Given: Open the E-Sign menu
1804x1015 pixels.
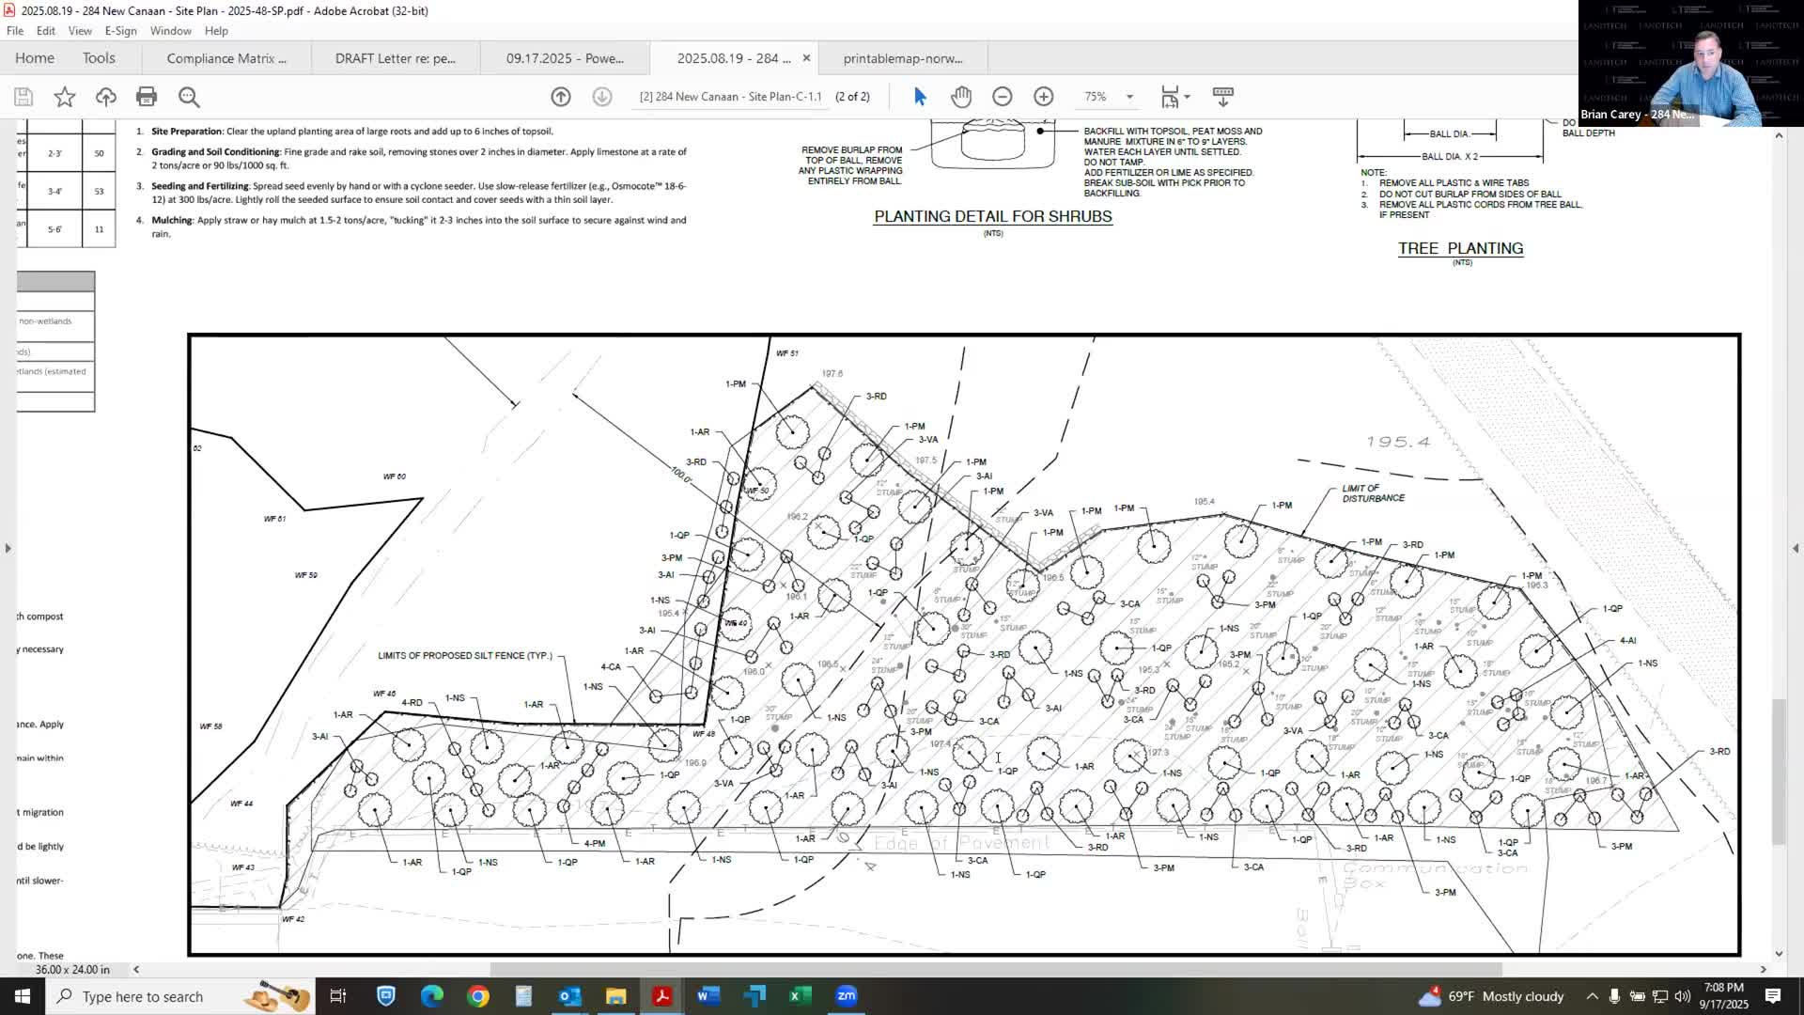Looking at the screenshot, I should click(x=121, y=31).
